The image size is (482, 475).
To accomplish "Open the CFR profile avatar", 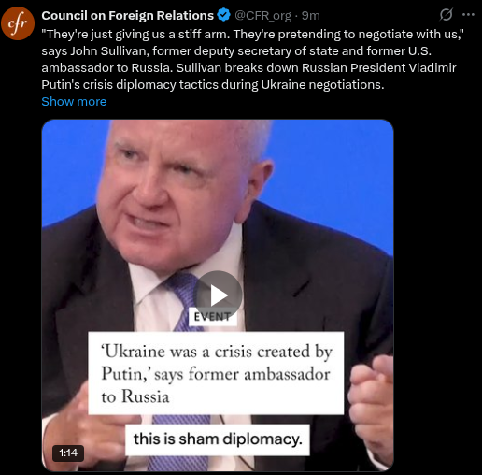I will 18,23.
